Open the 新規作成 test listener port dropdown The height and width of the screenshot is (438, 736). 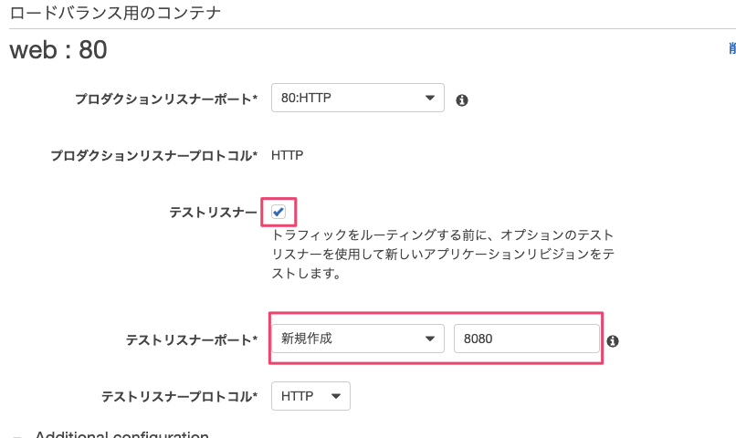(358, 339)
